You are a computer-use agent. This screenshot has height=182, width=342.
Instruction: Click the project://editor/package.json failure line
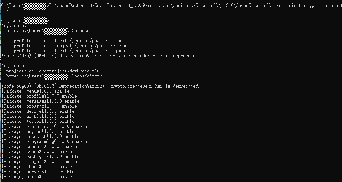(64, 46)
